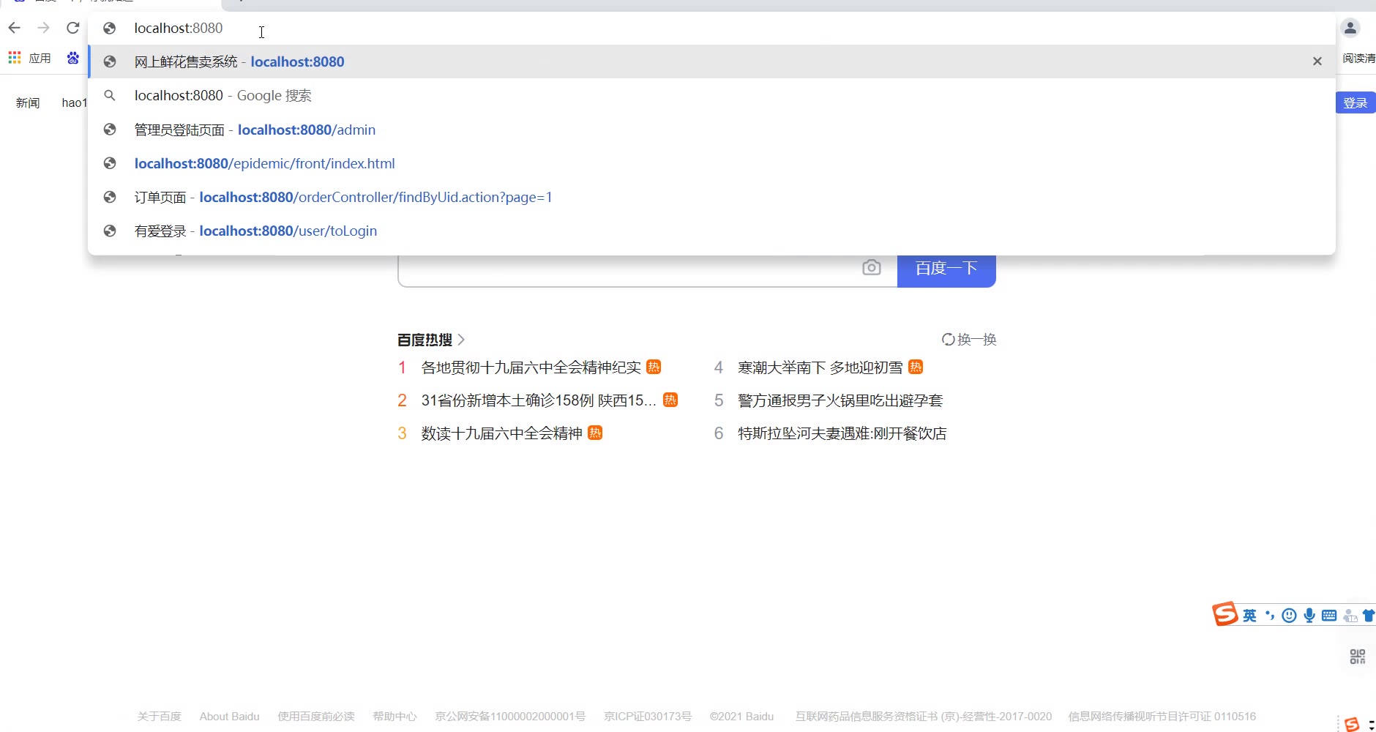1376x732 pixels.
Task: Open 帮助中心 footer link
Action: tap(395, 717)
